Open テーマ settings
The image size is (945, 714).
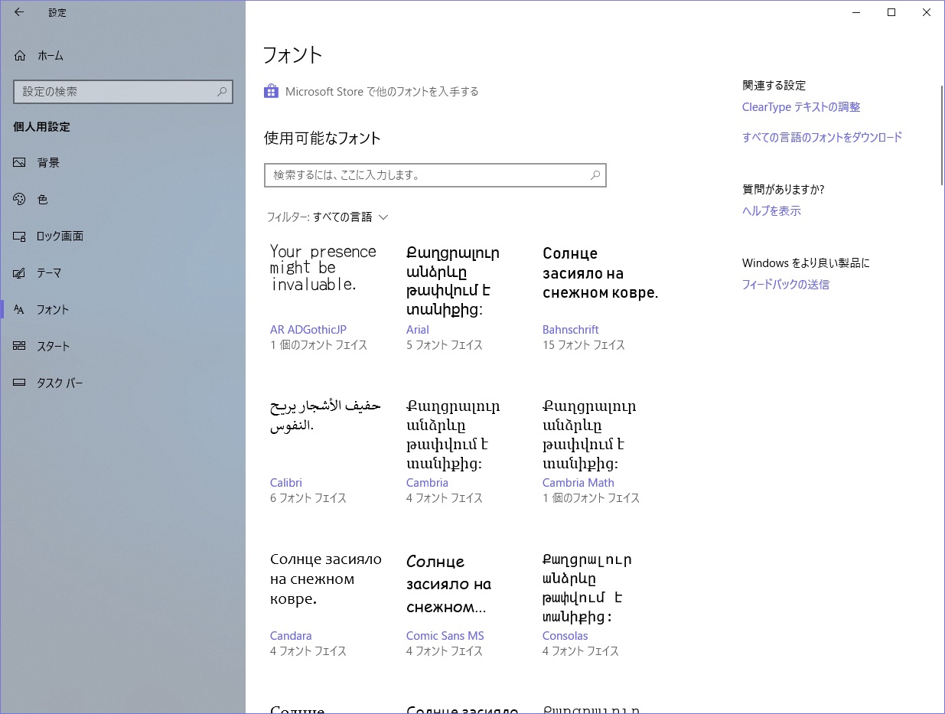point(122,273)
